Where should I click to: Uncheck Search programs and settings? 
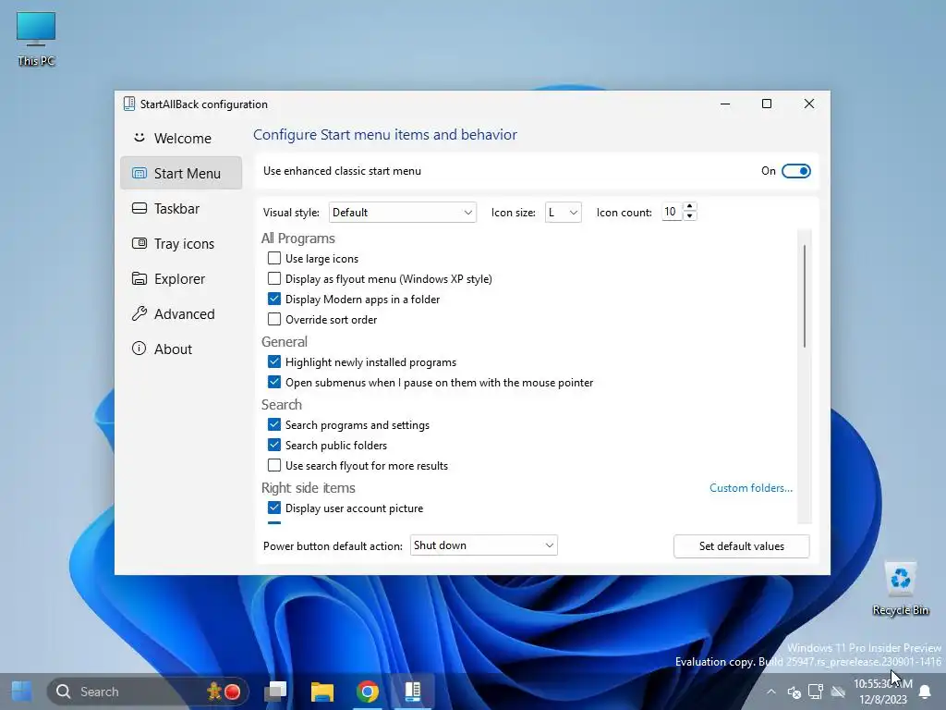273,424
